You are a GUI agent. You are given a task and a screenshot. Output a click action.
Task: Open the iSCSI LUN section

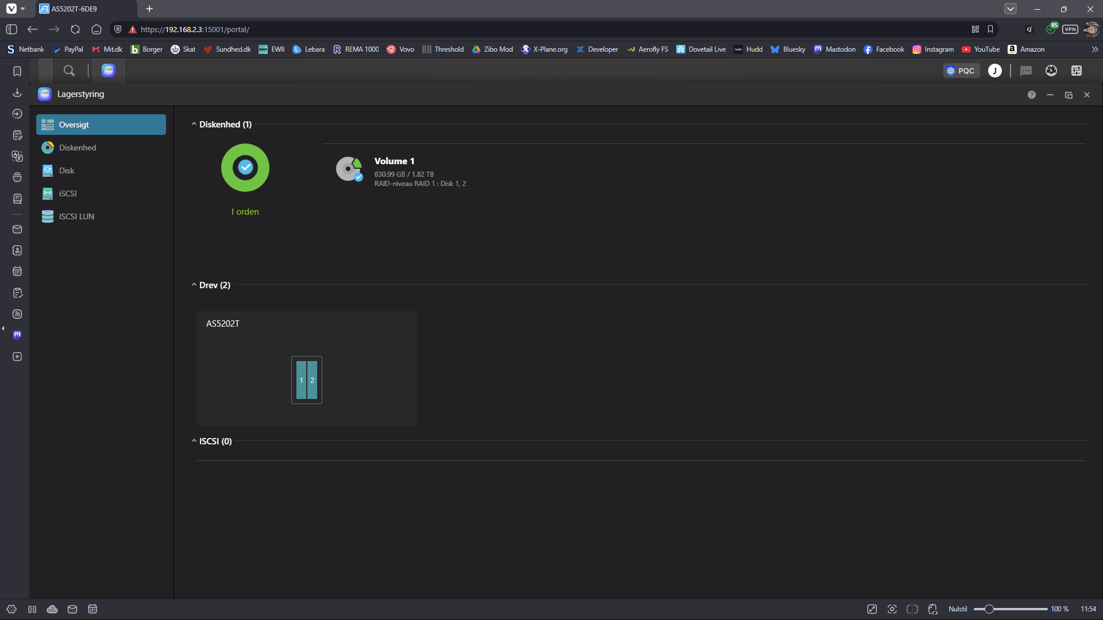tap(76, 216)
